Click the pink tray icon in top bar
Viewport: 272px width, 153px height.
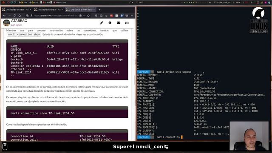tap(265, 3)
